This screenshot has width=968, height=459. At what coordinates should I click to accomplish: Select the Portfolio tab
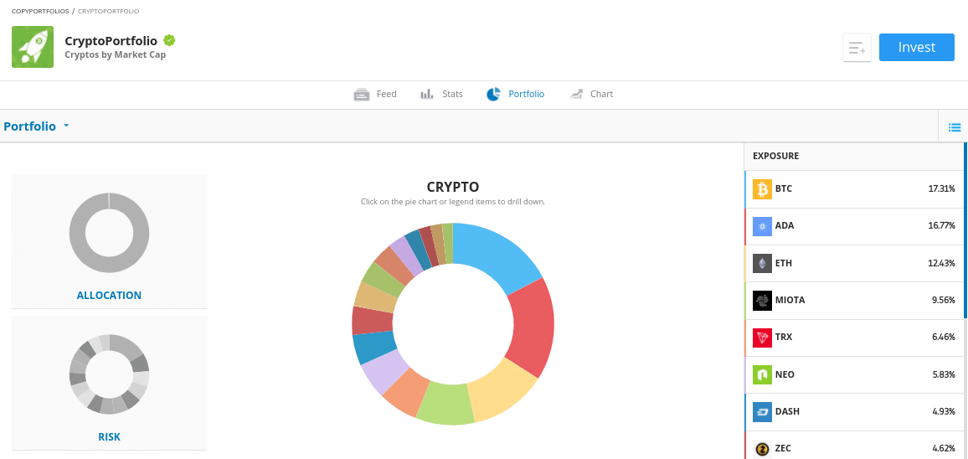pyautogui.click(x=516, y=94)
